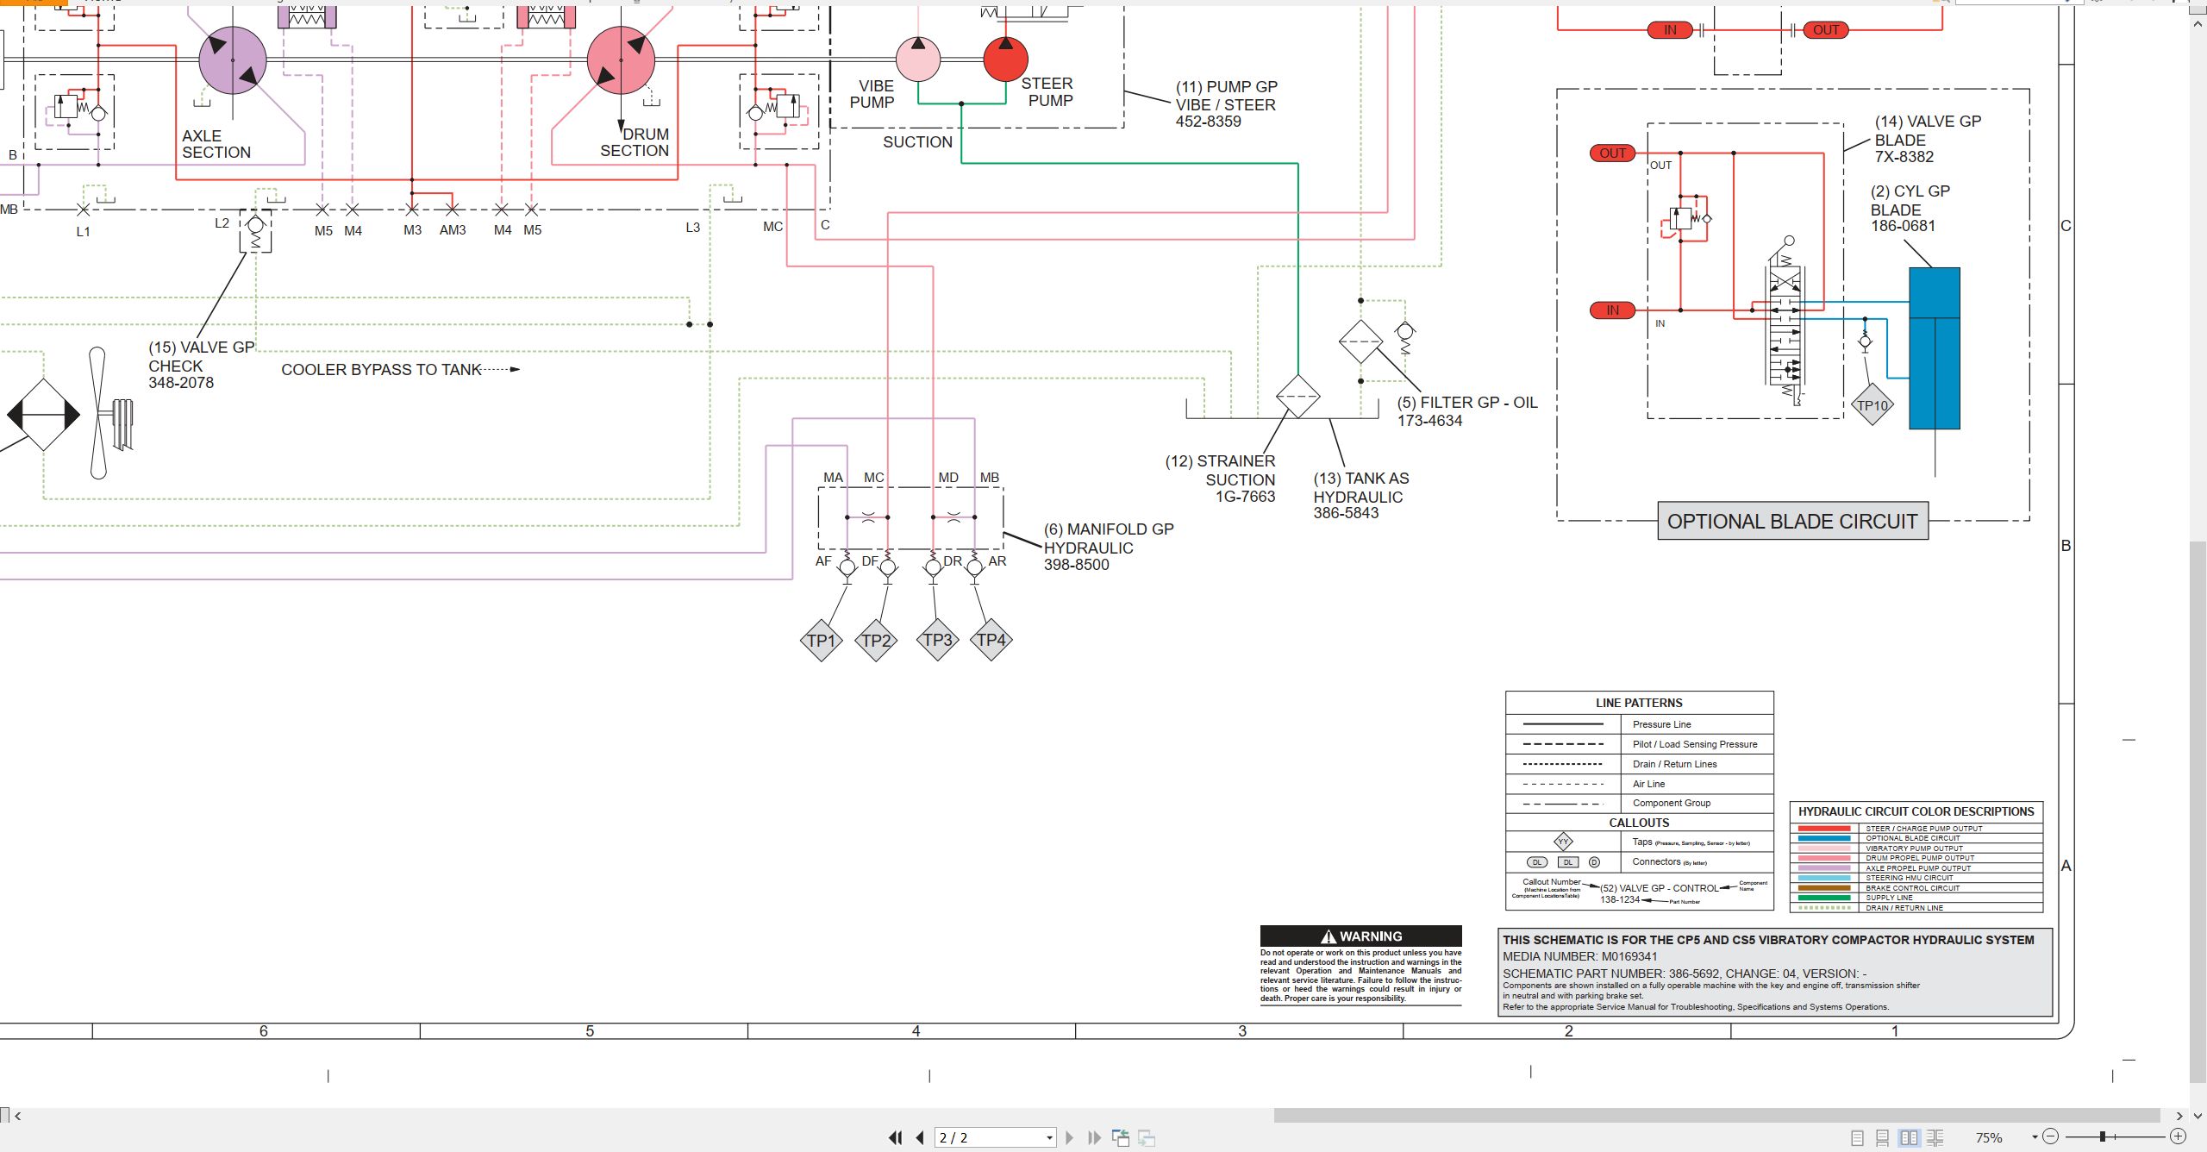
Task: Click the pink drum section motor symbol
Action: pos(621,60)
